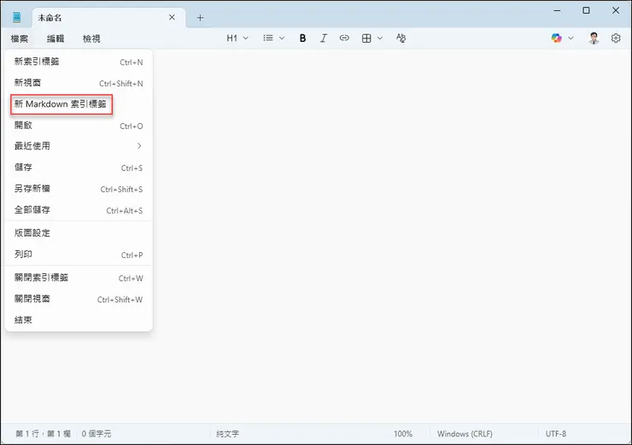Open the 檔案 menu
632x445 pixels.
tap(20, 38)
